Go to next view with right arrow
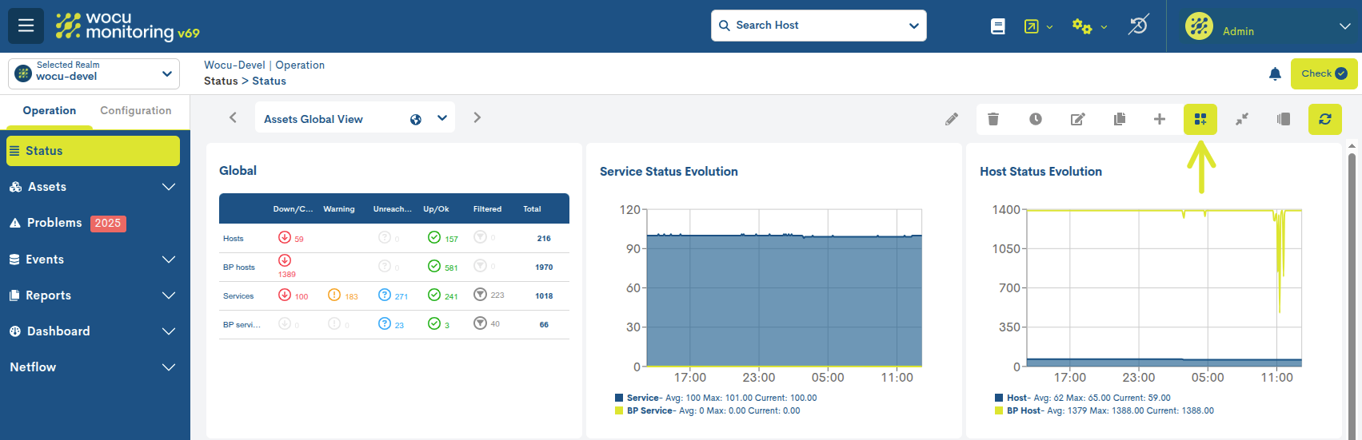 point(477,117)
